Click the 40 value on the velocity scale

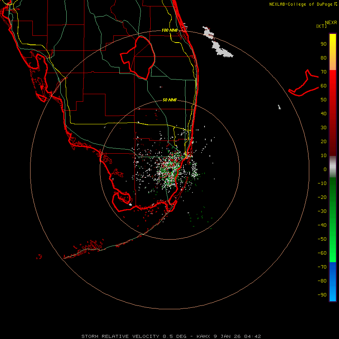pos(324,114)
